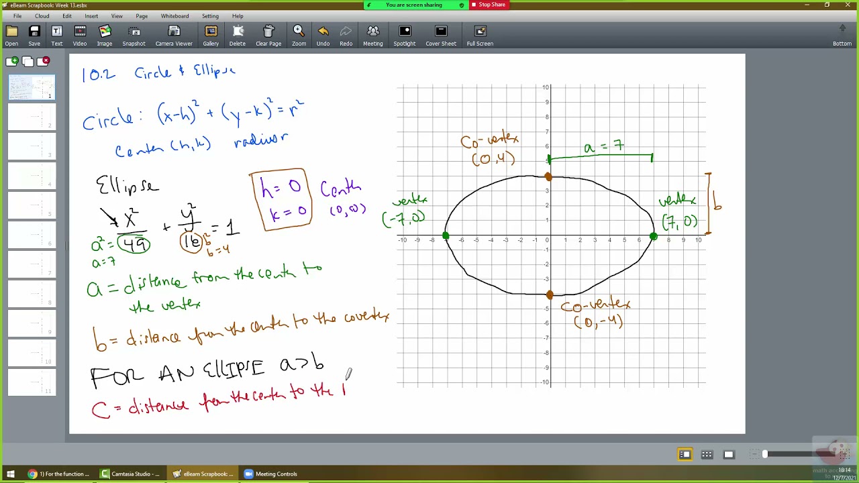Select page 6 thumbnail
The width and height of the screenshot is (859, 483).
pyautogui.click(x=32, y=235)
